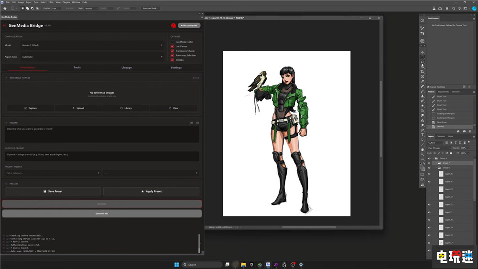Click the Save Preset button

[53, 191]
